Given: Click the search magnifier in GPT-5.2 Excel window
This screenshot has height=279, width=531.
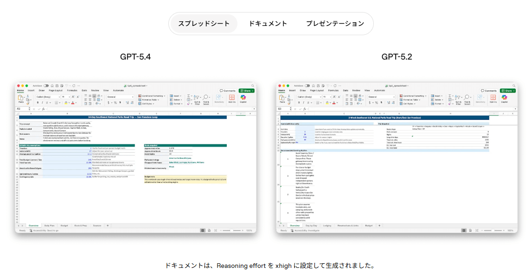Looking at the screenshot, I should tap(514, 86).
